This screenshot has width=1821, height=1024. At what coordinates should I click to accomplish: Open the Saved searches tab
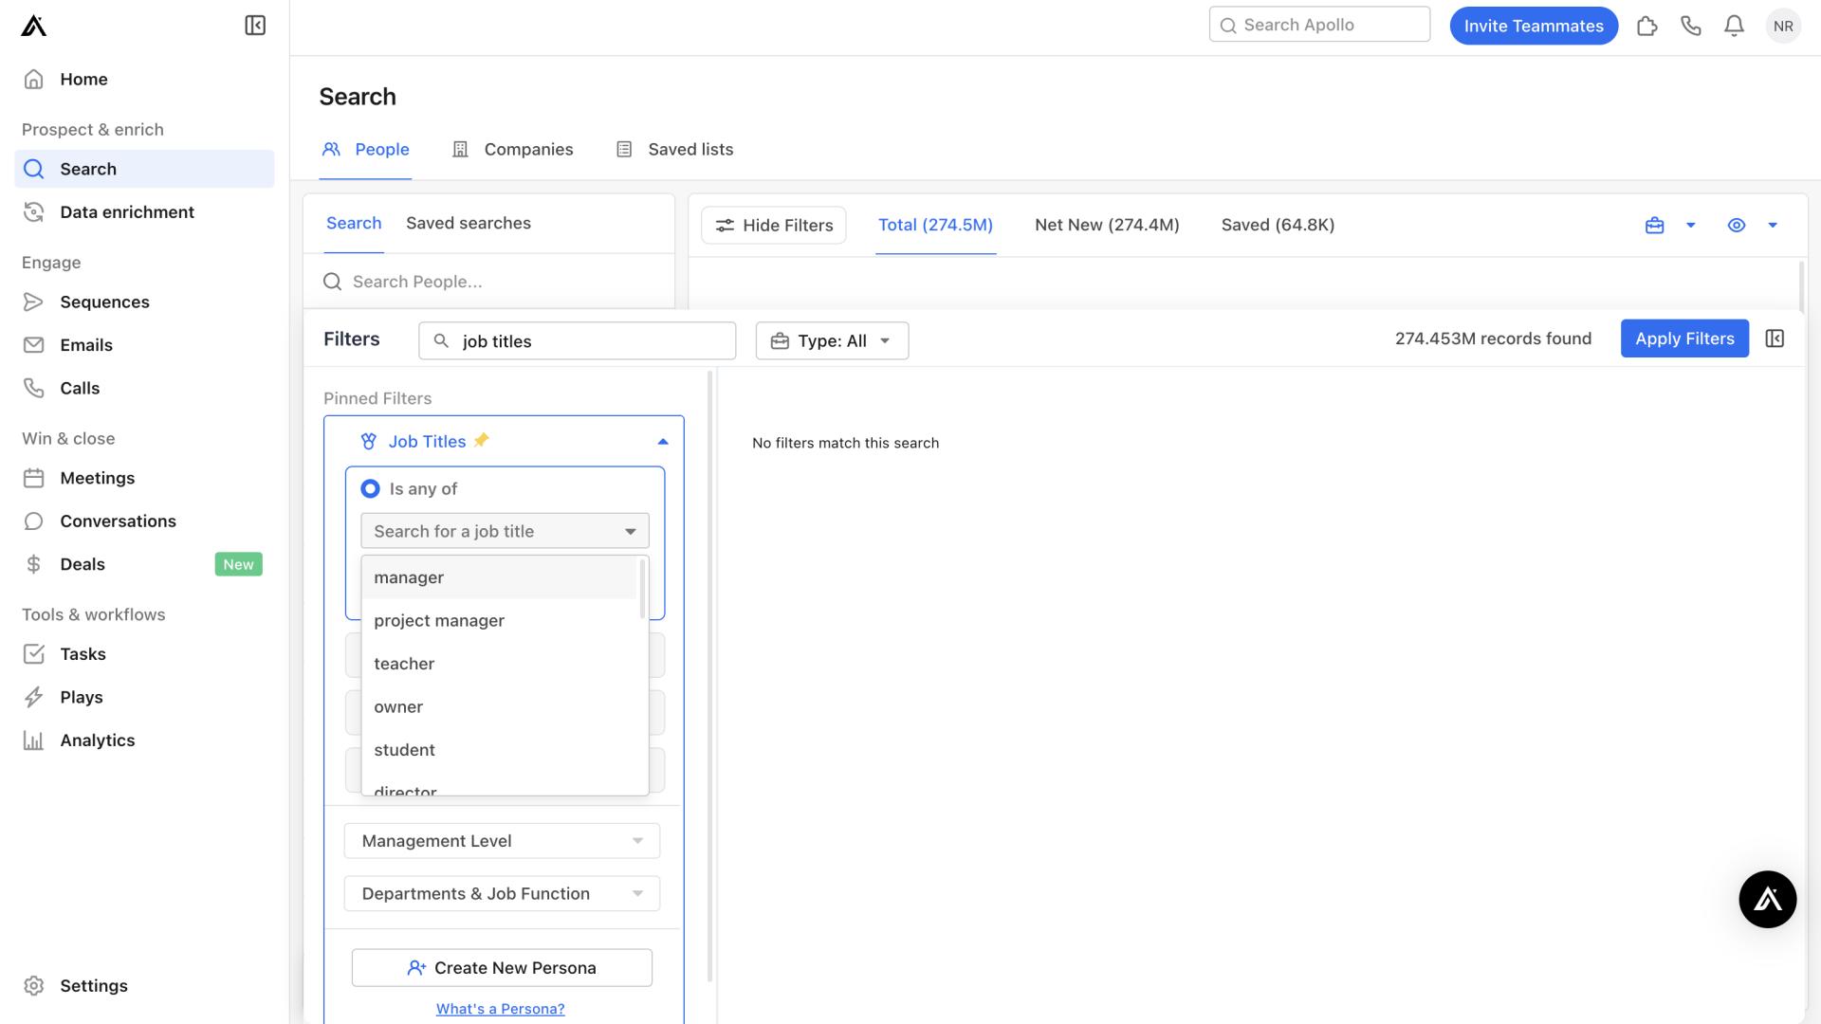point(469,224)
